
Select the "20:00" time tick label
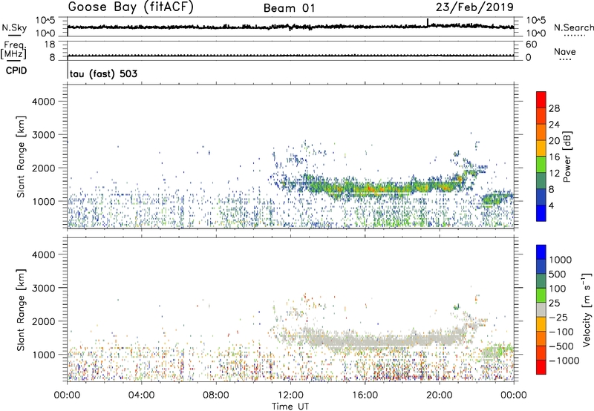[440, 395]
